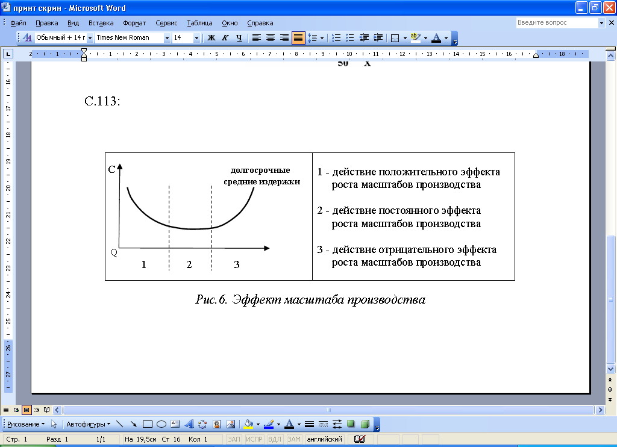The width and height of the screenshot is (617, 447).
Task: Open the Вставка menu
Action: click(101, 23)
